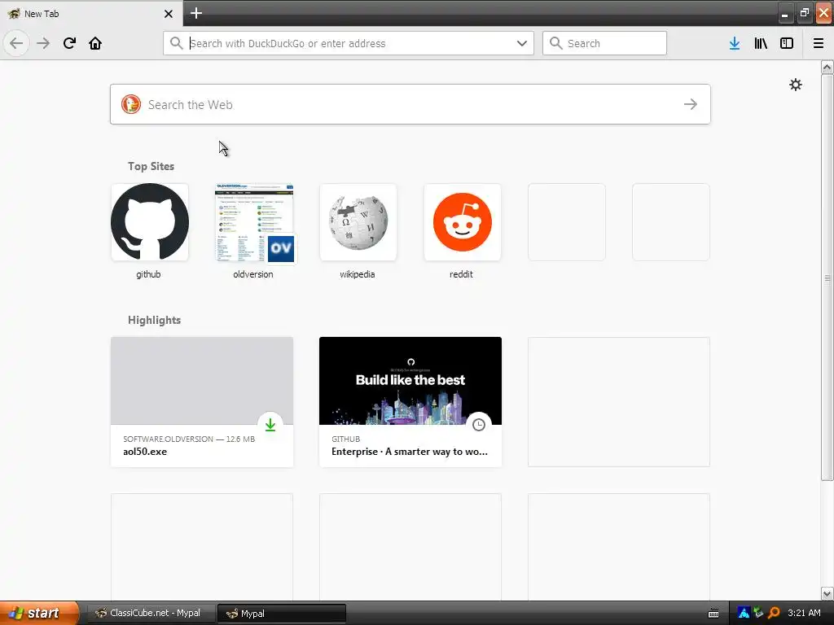Viewport: 834px width, 625px height.
Task: Submit web search with arrow button
Action: point(691,104)
